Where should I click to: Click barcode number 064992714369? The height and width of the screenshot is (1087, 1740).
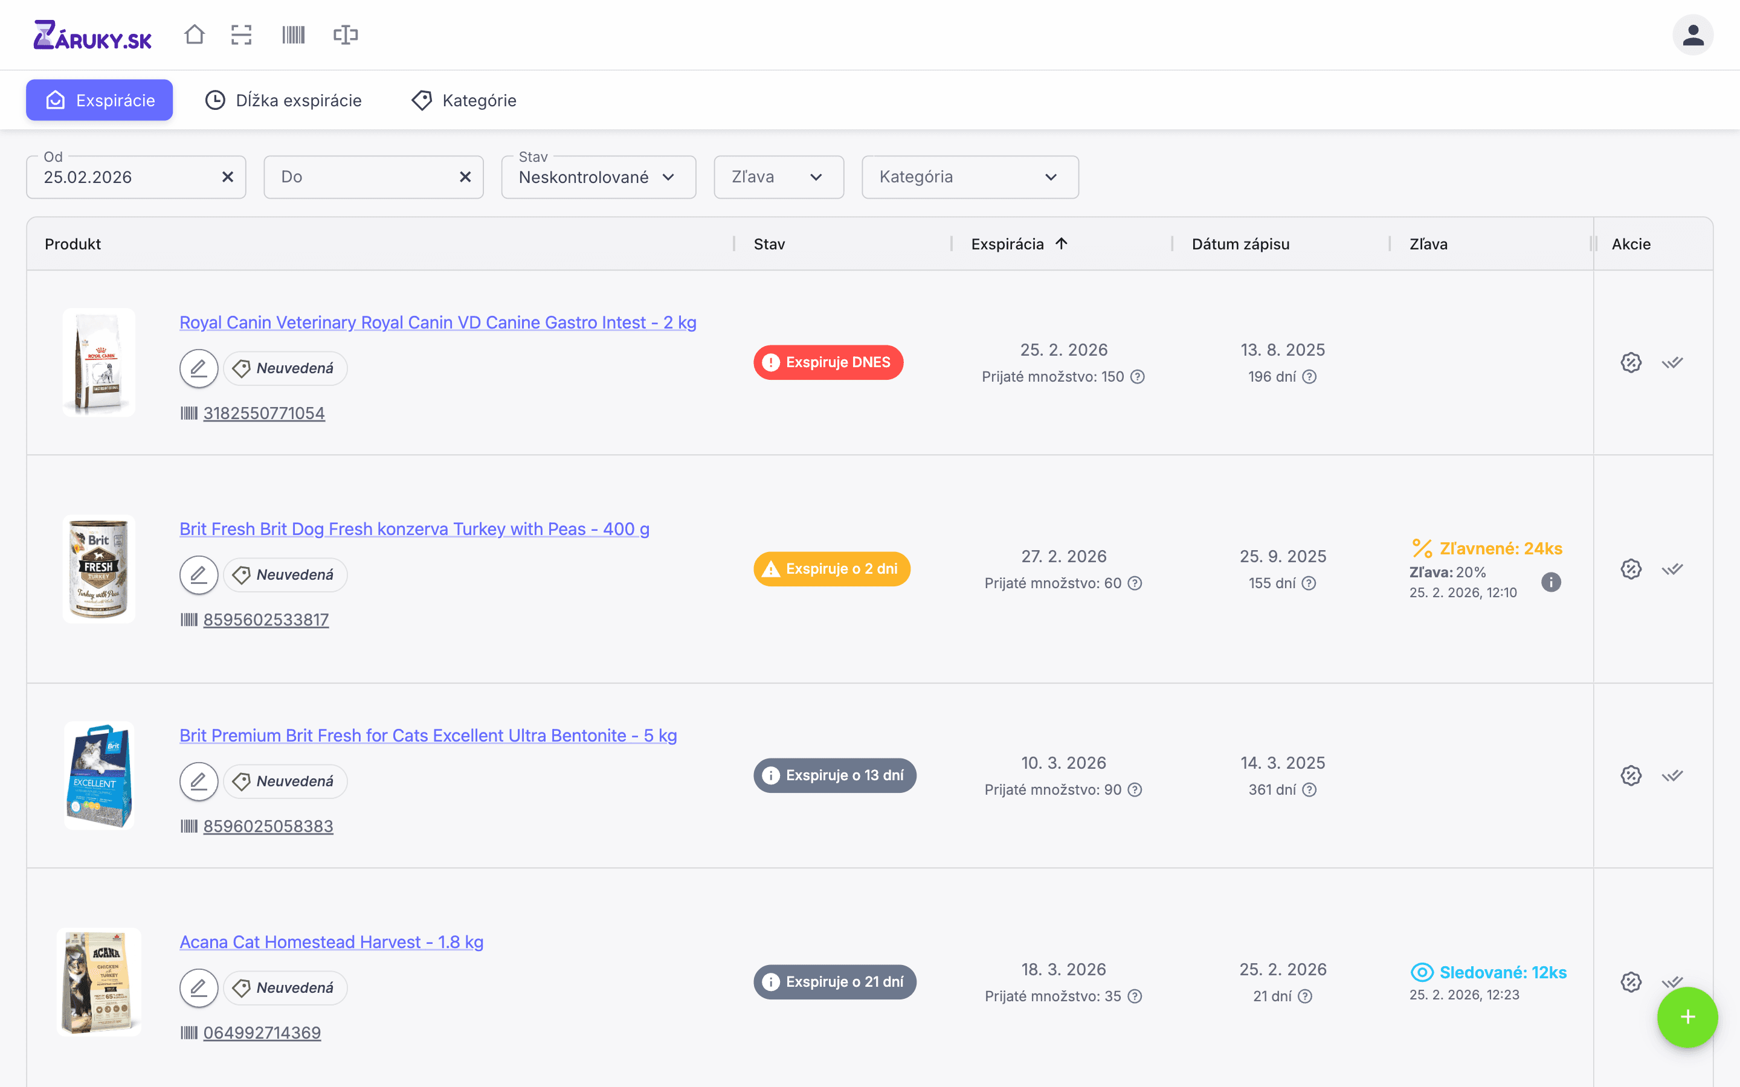coord(262,1033)
